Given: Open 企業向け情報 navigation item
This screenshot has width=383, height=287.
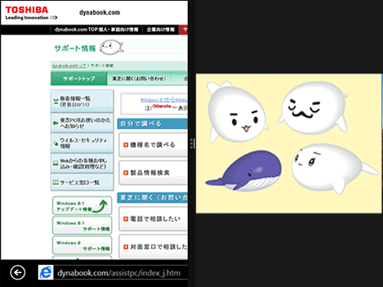Looking at the screenshot, I should tap(161, 30).
